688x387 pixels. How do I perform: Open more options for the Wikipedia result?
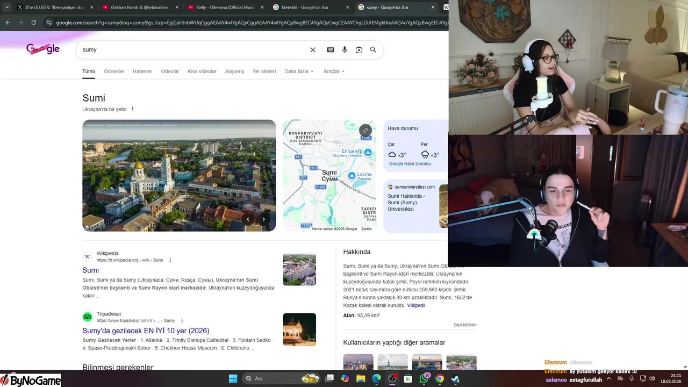(x=170, y=260)
